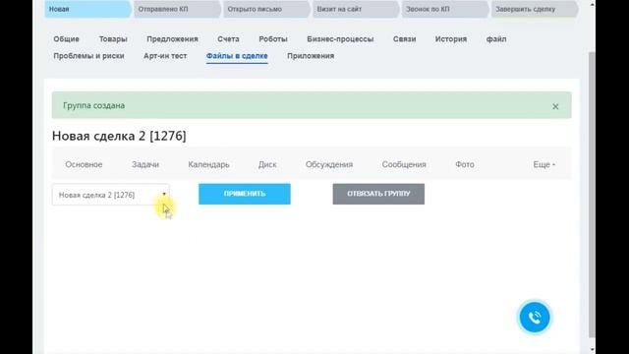This screenshot has height=354, width=629.
Task: Open the group's Фото section
Action: pos(465,164)
